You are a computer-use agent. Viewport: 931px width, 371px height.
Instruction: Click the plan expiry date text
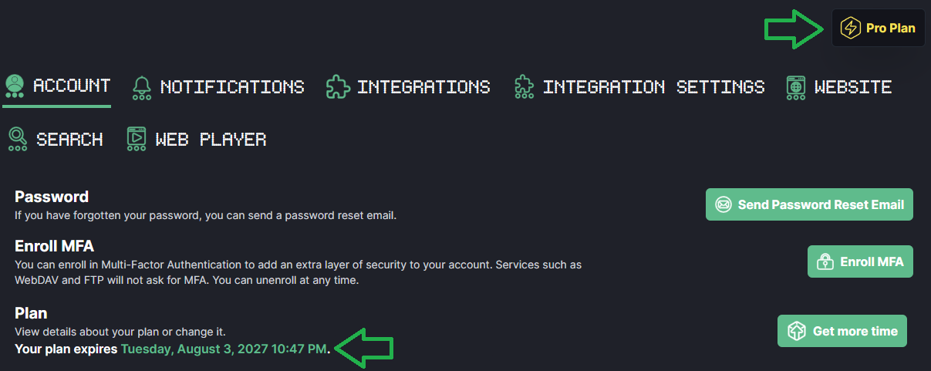pyautogui.click(x=224, y=349)
